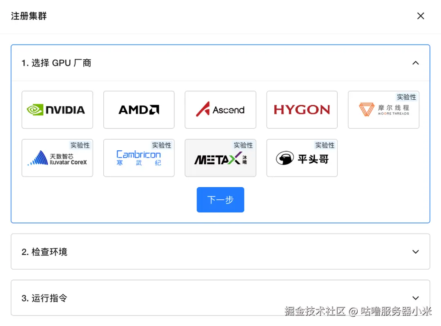This screenshot has width=441, height=326.
Task: Click the 注册集群 dialog title
Action: tap(29, 16)
